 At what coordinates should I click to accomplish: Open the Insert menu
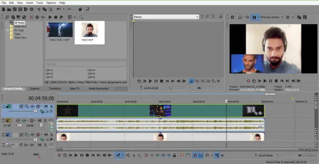[x=29, y=3]
